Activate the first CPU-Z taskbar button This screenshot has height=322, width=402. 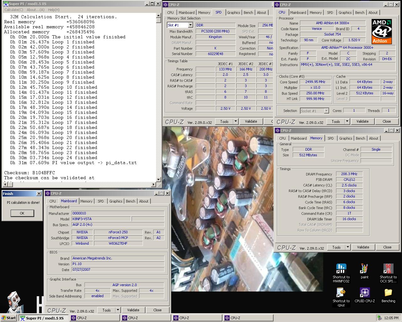[95, 318]
